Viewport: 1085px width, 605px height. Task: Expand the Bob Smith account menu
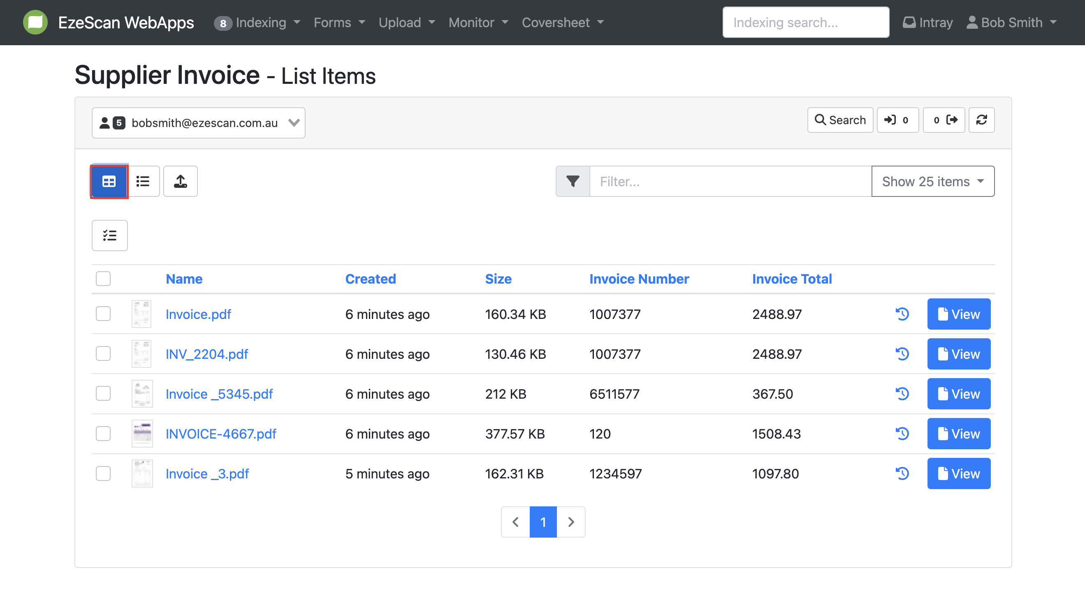pyautogui.click(x=1011, y=22)
